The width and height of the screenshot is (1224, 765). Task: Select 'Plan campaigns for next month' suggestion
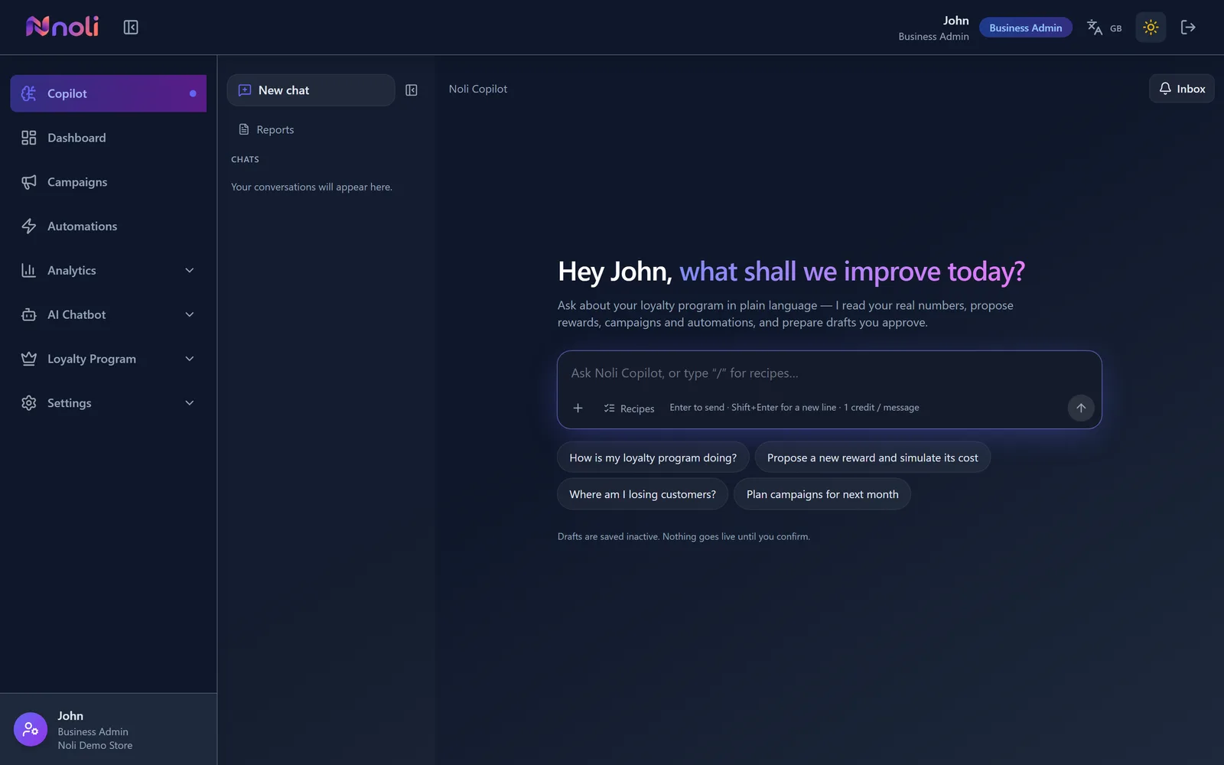click(x=822, y=494)
